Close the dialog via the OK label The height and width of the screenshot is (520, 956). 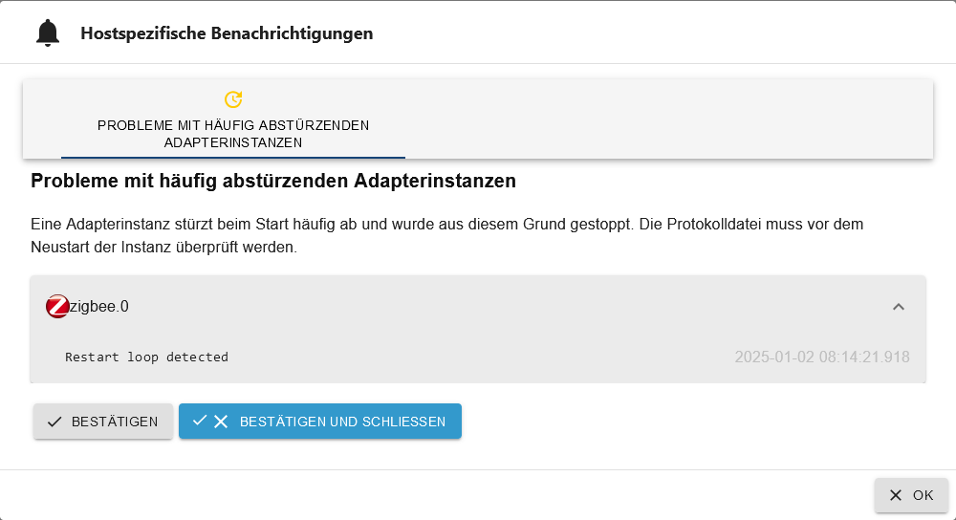point(923,495)
